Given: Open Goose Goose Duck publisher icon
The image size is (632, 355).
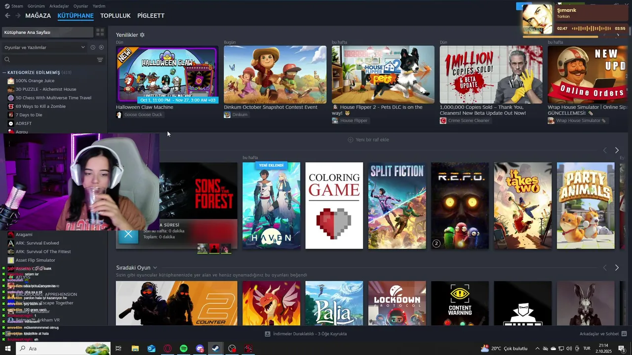Looking at the screenshot, I should 119,115.
